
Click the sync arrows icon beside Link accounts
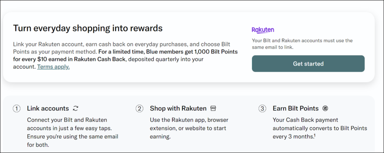[76, 108]
